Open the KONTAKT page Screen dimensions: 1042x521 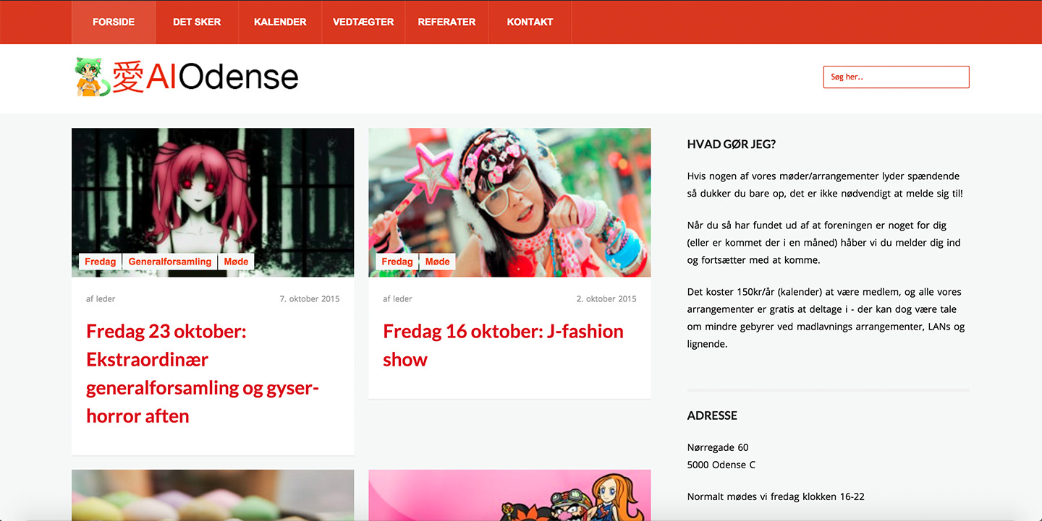point(530,22)
